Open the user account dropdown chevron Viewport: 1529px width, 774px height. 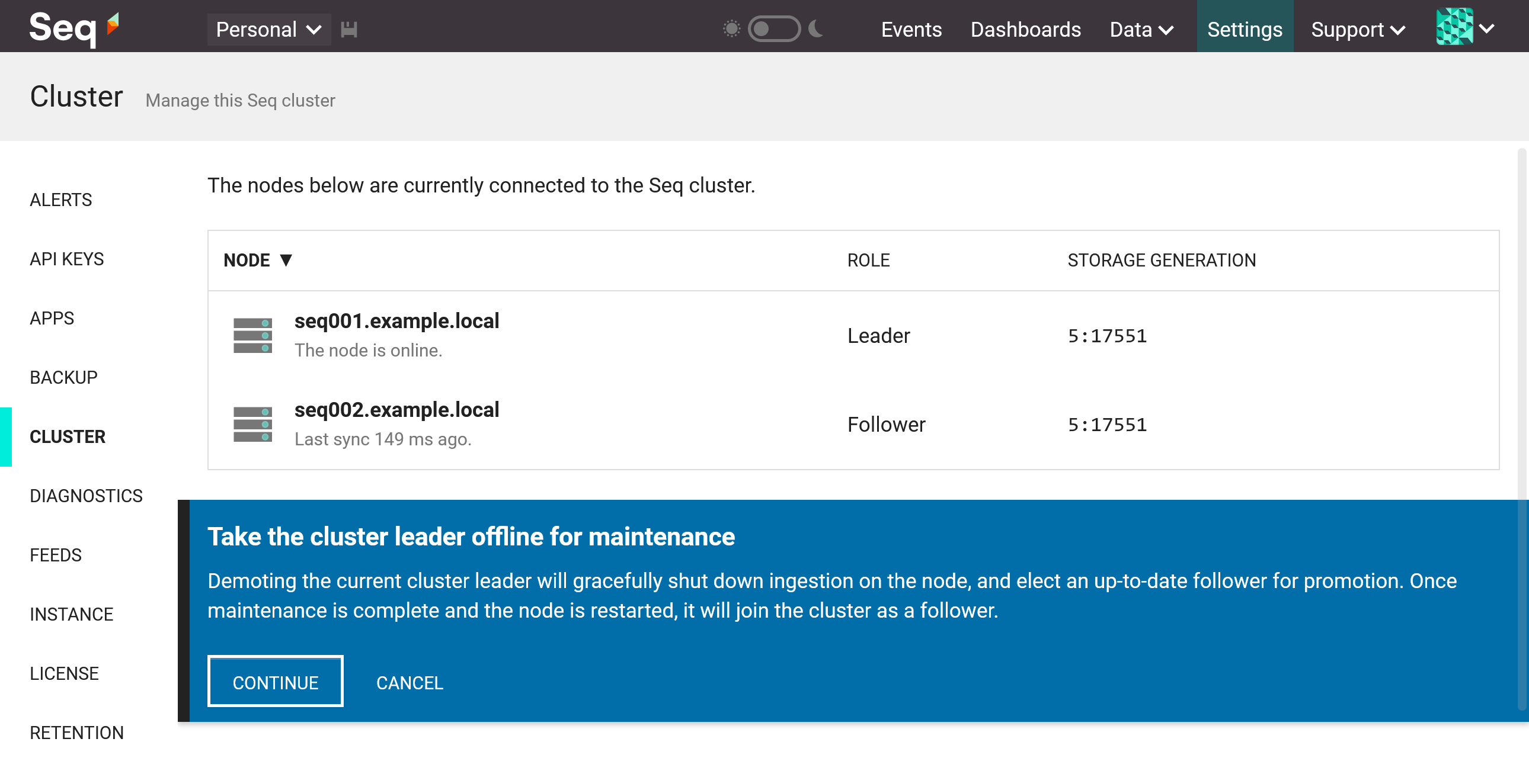tap(1487, 28)
